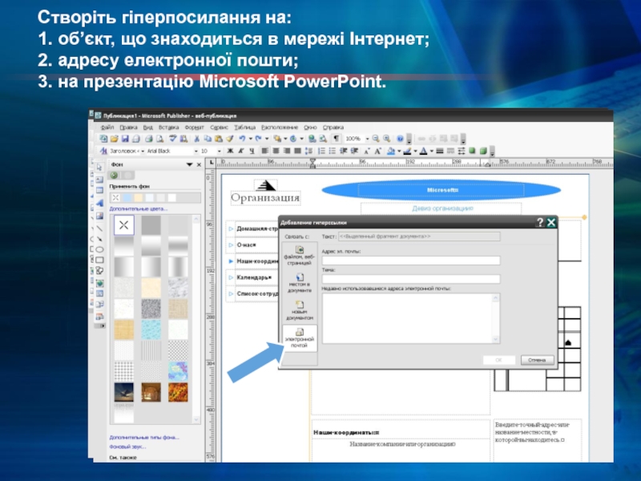The image size is (641, 481).
Task: Click the bulleted list icon
Action: coord(333,151)
